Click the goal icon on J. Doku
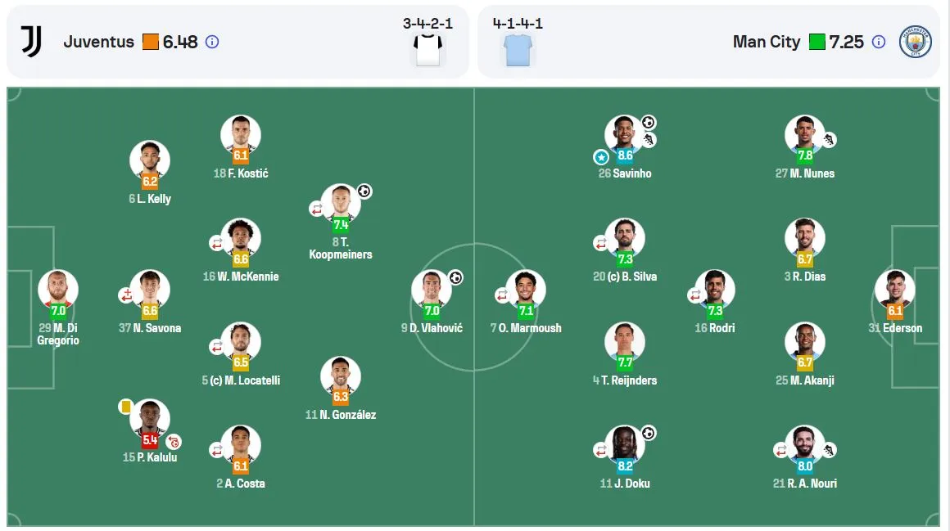This screenshot has width=950, height=531. 649,433
